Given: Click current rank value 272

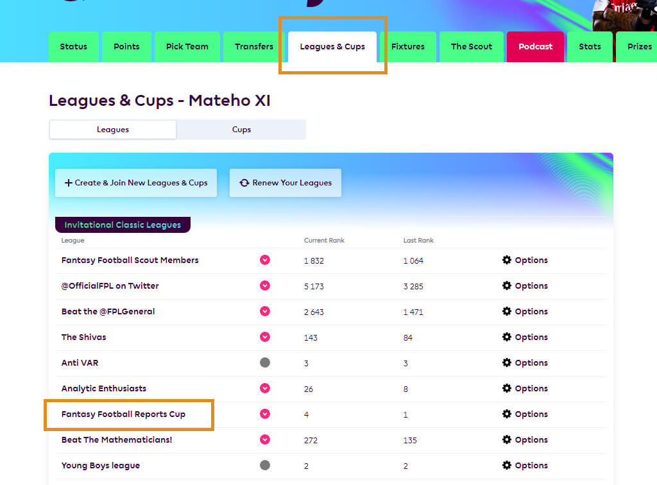Looking at the screenshot, I should [311, 440].
